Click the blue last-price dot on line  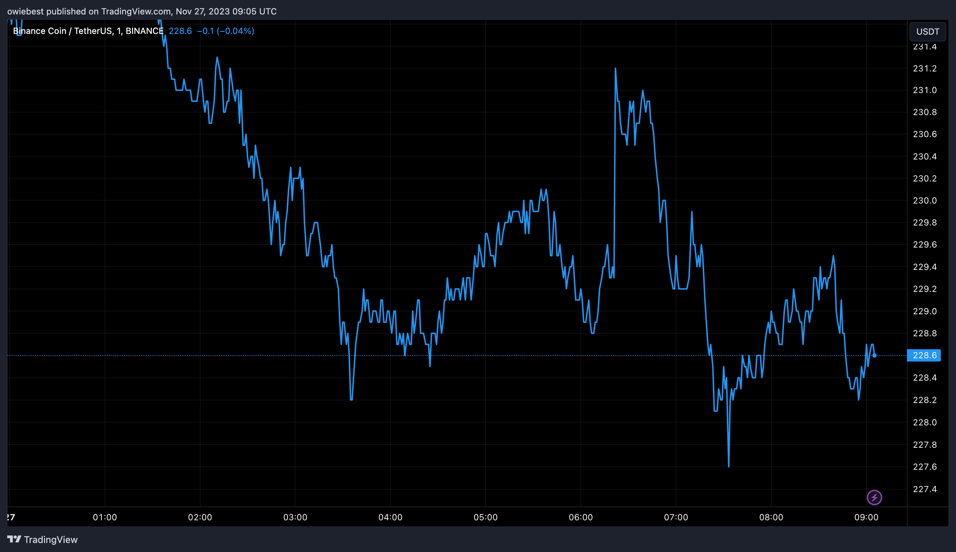click(x=874, y=356)
